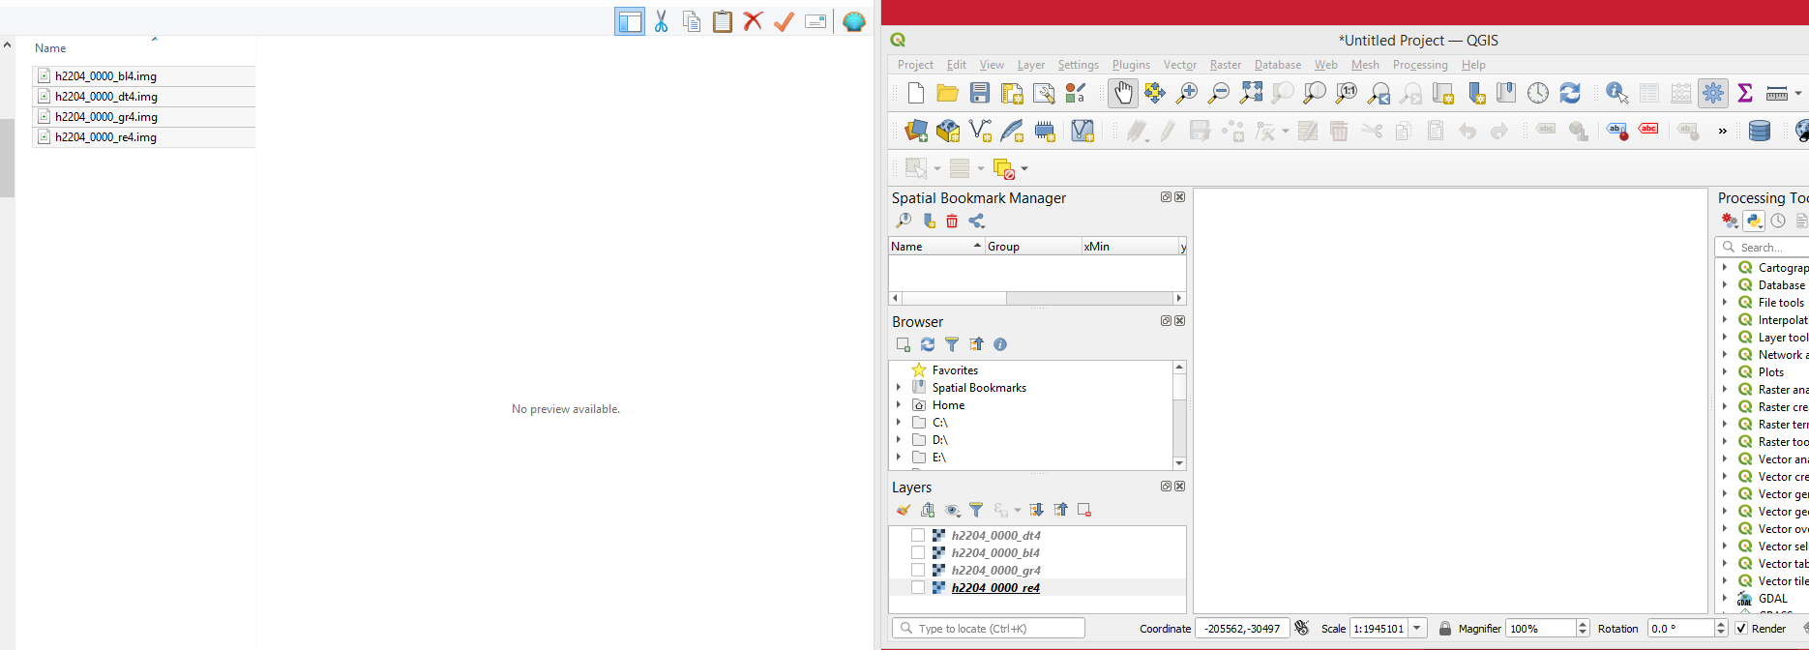1809x650 pixels.
Task: Click the Processing Toolbox search field
Action: click(x=1765, y=247)
